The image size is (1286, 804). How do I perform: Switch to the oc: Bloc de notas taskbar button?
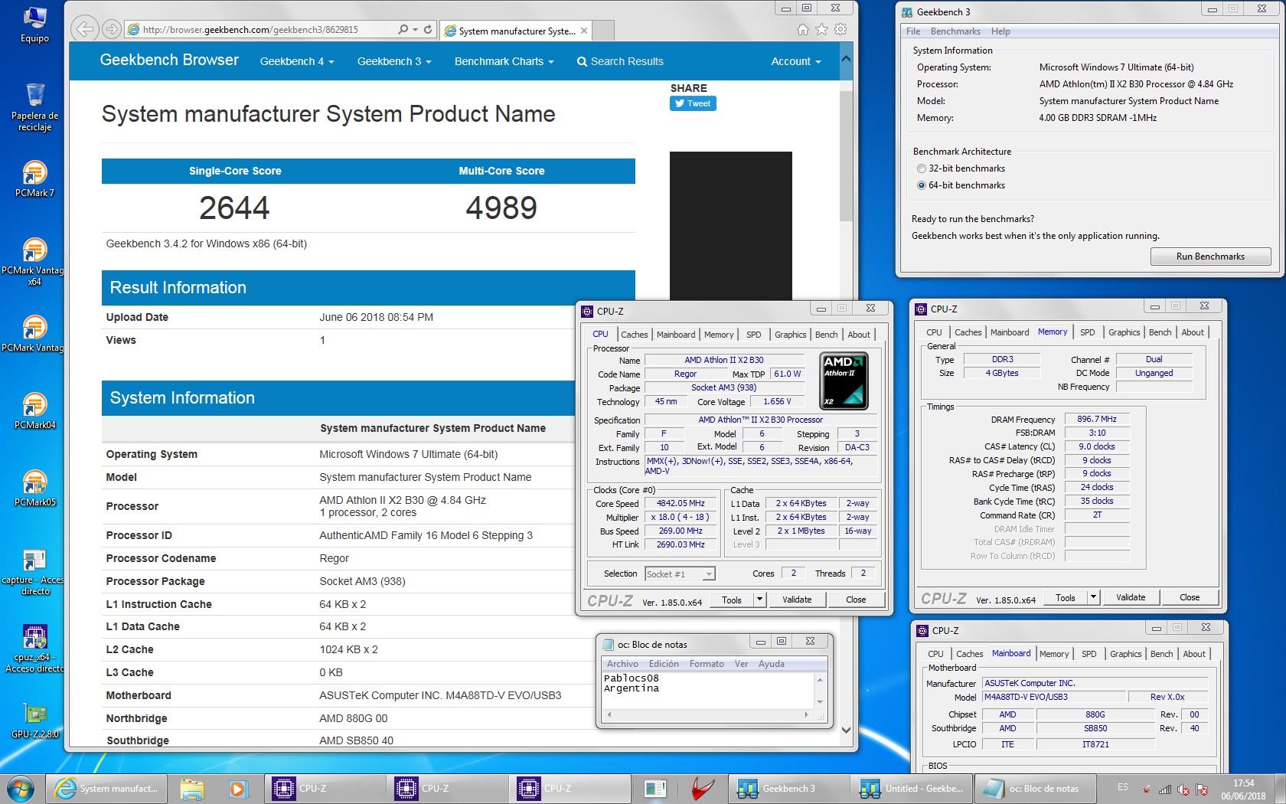pyautogui.click(x=1033, y=788)
